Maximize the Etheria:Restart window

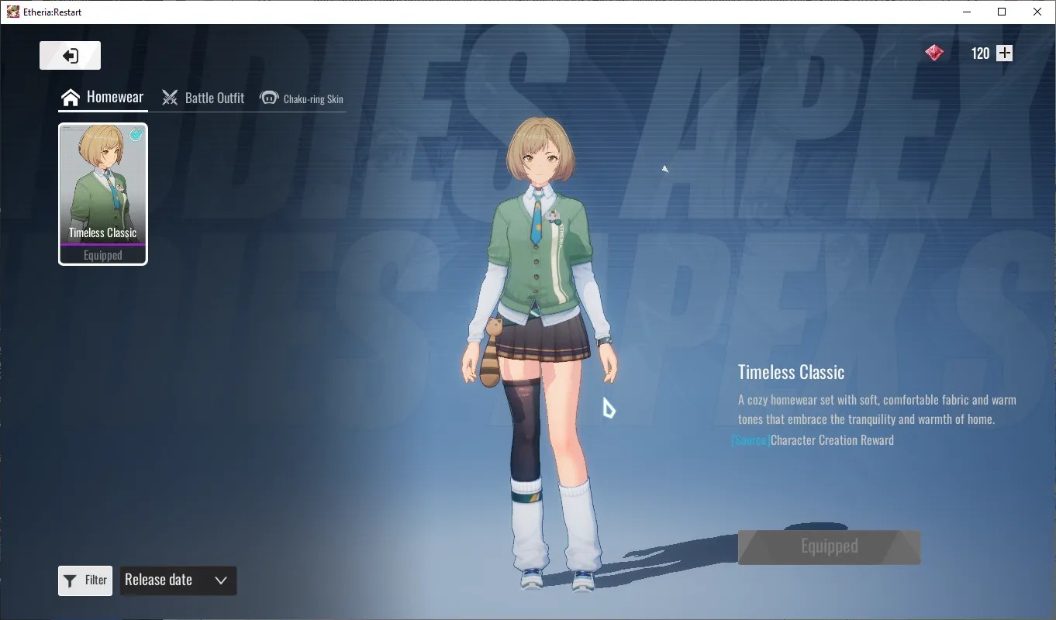tap(1002, 12)
